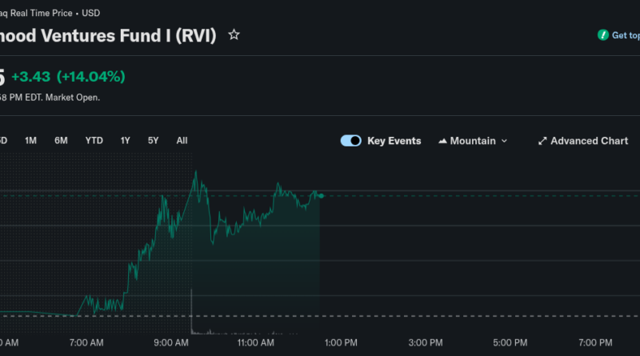This screenshot has width=640, height=356.
Task: Click the Advanced Chart expand arrows icon
Action: click(x=542, y=141)
